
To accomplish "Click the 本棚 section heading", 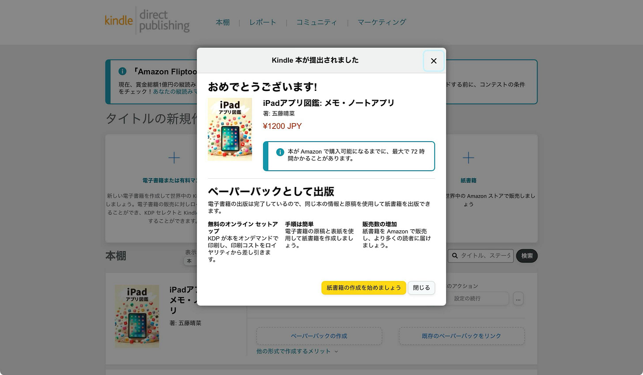I will coord(116,256).
